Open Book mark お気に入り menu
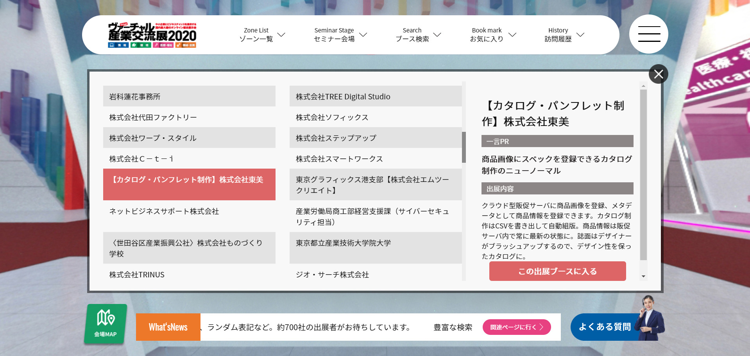This screenshot has height=356, width=750. coord(487,34)
